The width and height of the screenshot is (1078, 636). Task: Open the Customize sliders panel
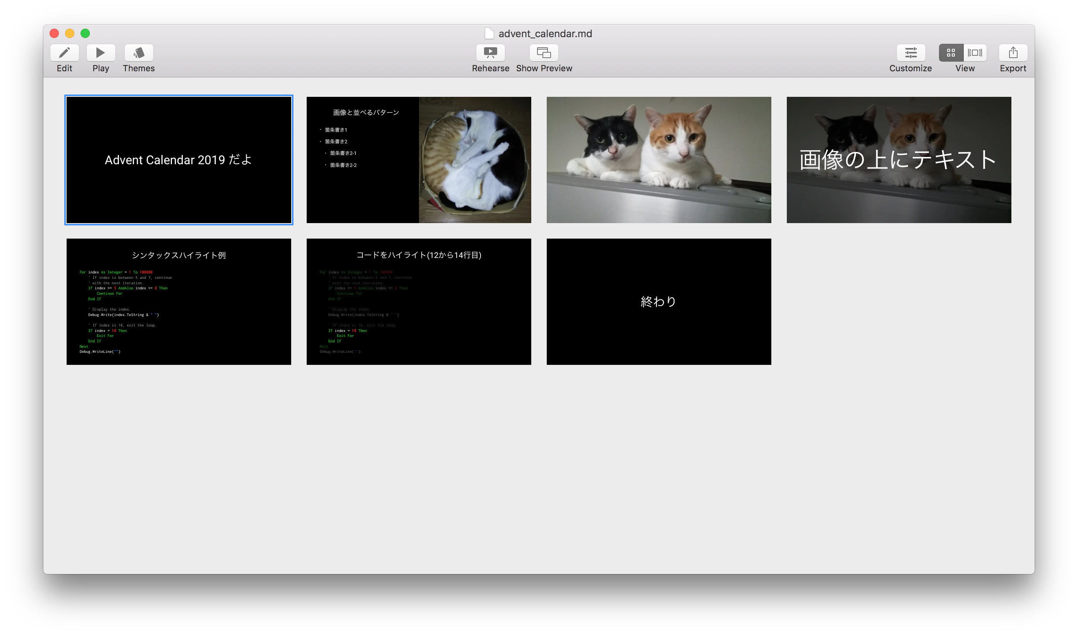pyautogui.click(x=910, y=53)
